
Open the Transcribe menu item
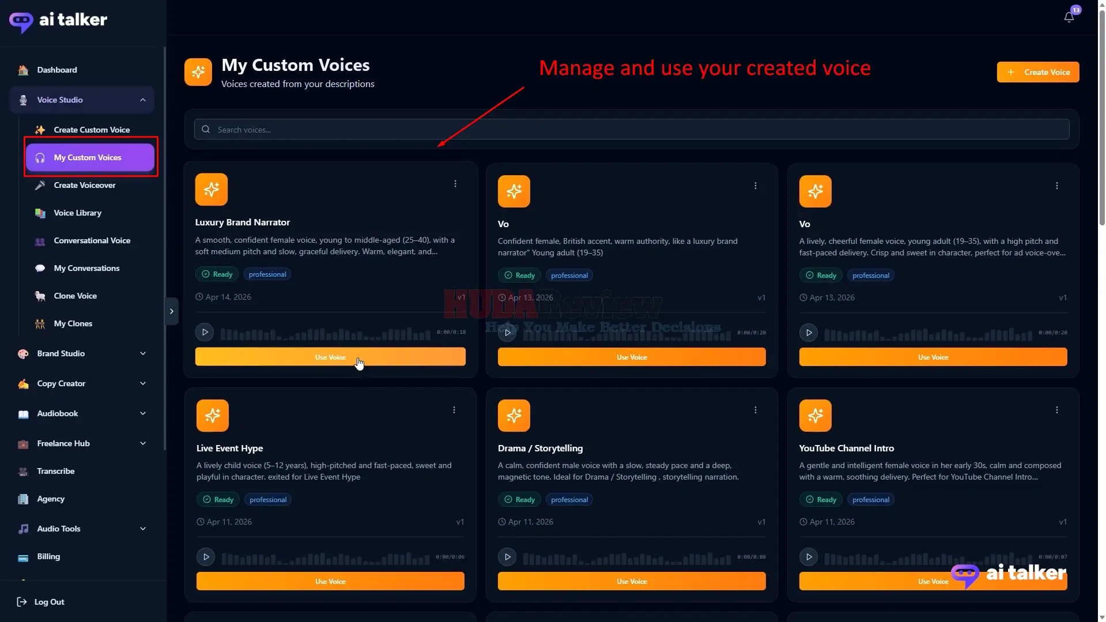point(82,471)
